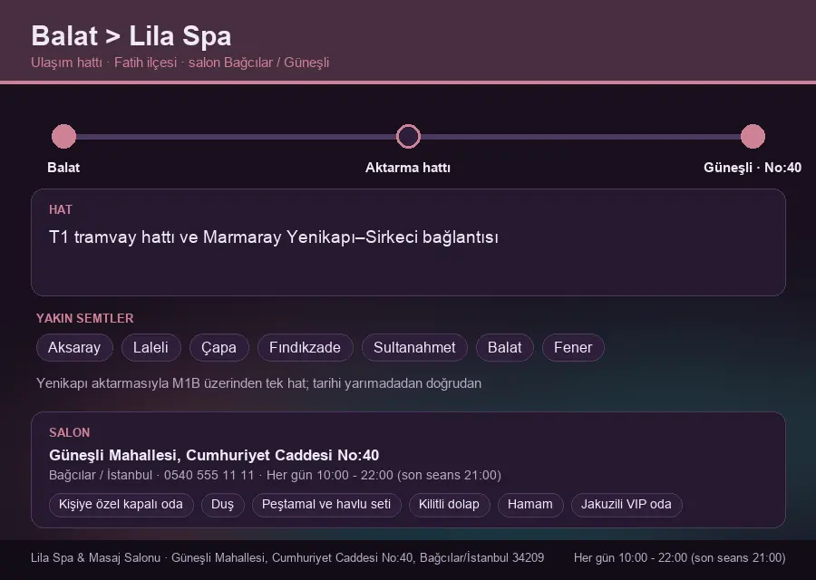816x580 pixels.
Task: Click the Kilitli dolap amenity tag
Action: (x=449, y=505)
